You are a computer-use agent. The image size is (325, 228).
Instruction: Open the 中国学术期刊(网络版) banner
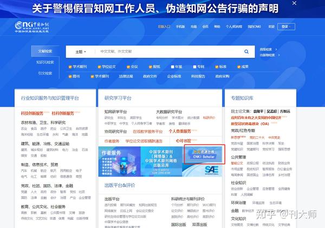pyautogui.click(x=161, y=162)
